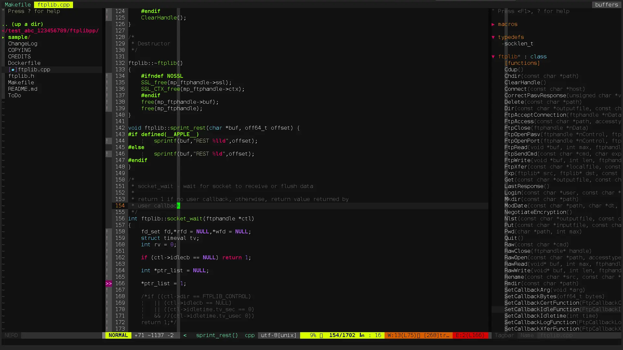
Task: Click the warning sign beside line 134
Action: [x=107, y=76]
